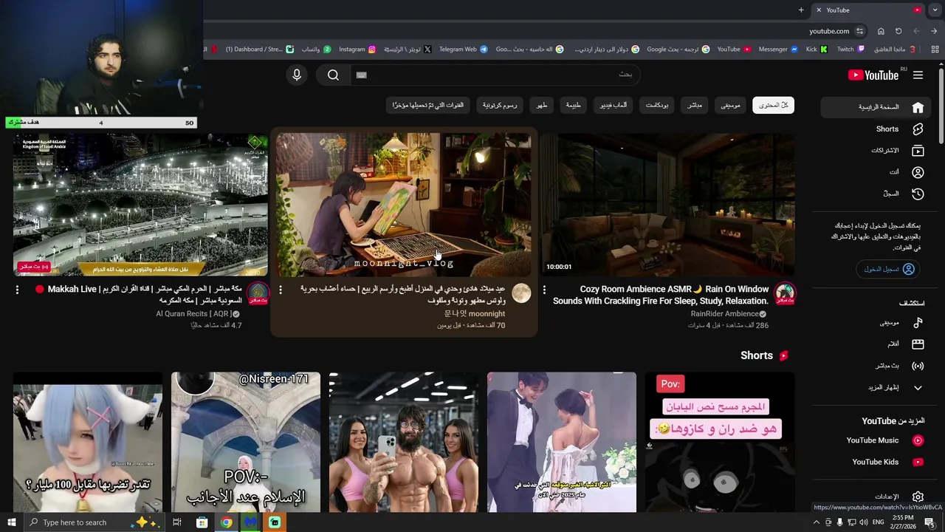Explore موسيقى music in sidebar
This screenshot has width=945, height=532.
click(874, 323)
